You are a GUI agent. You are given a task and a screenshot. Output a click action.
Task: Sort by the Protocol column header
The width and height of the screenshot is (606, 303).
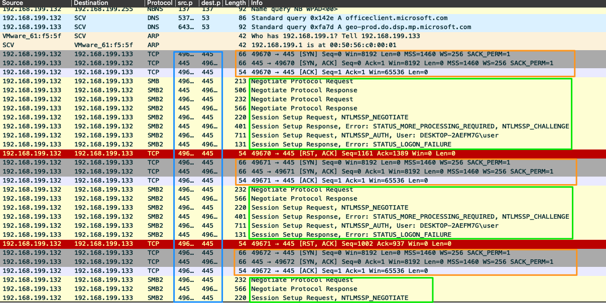[x=159, y=3]
